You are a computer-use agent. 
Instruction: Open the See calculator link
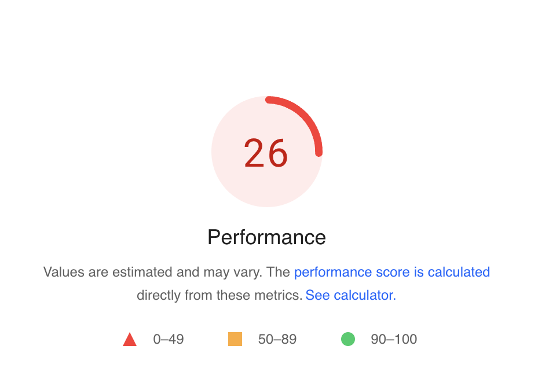350,295
